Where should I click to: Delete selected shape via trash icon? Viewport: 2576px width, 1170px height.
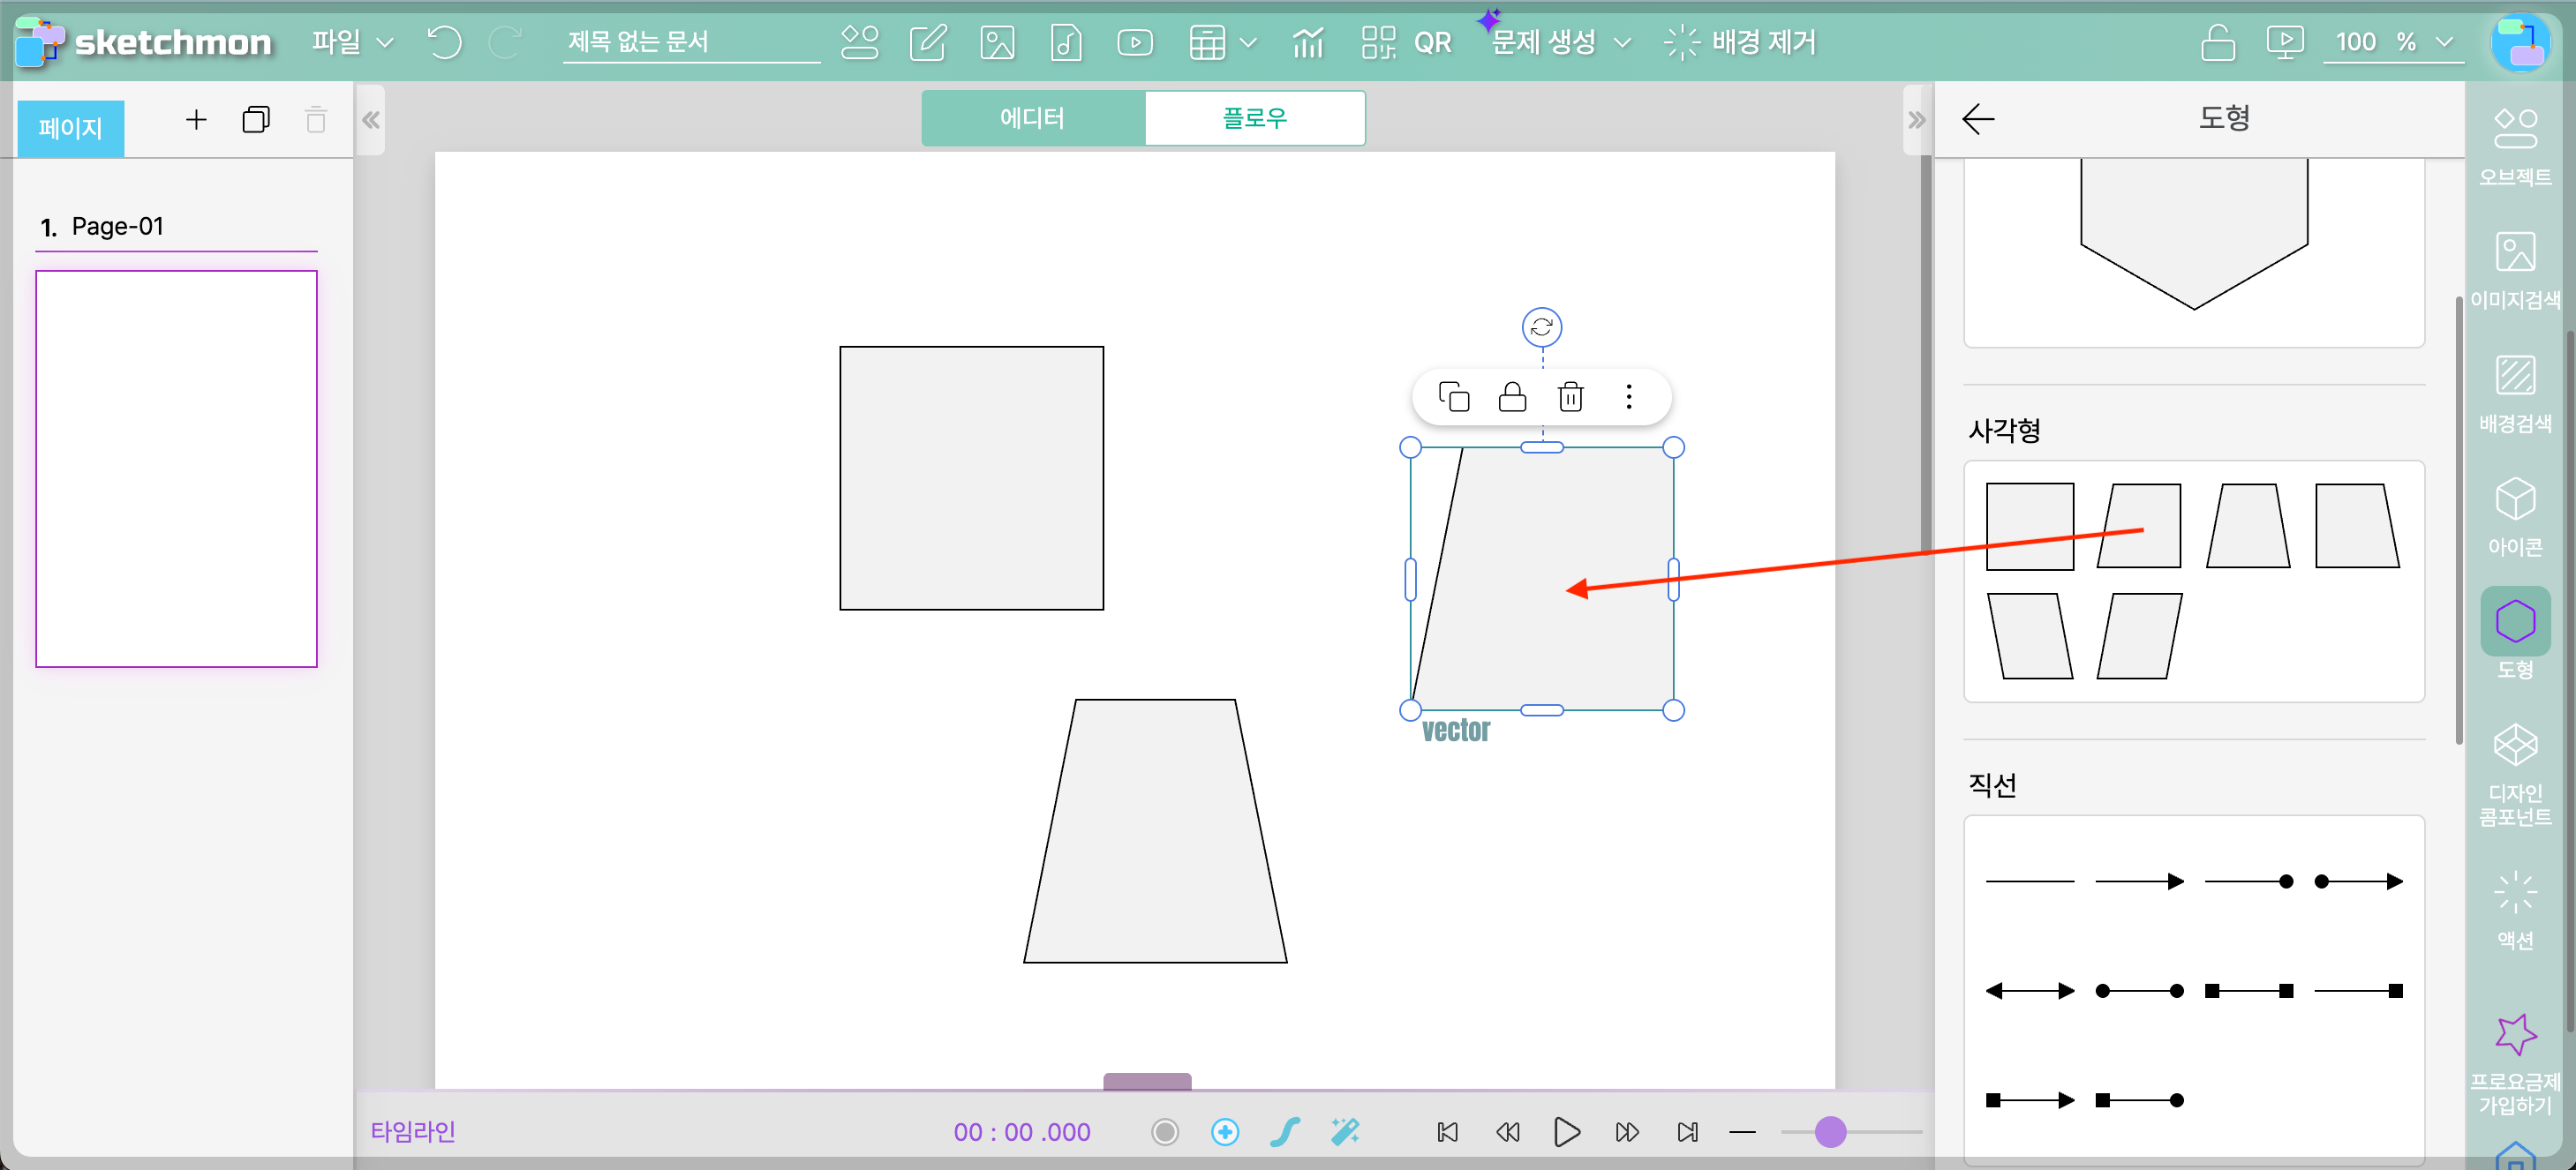tap(1570, 397)
